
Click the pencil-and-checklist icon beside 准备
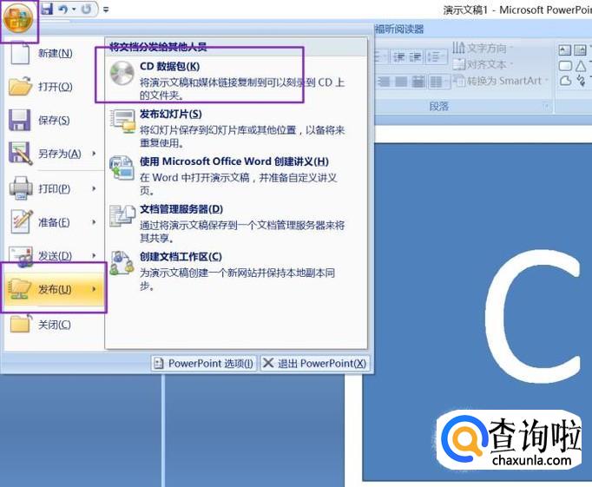click(21, 221)
